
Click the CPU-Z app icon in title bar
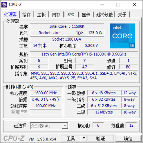point(4,5)
